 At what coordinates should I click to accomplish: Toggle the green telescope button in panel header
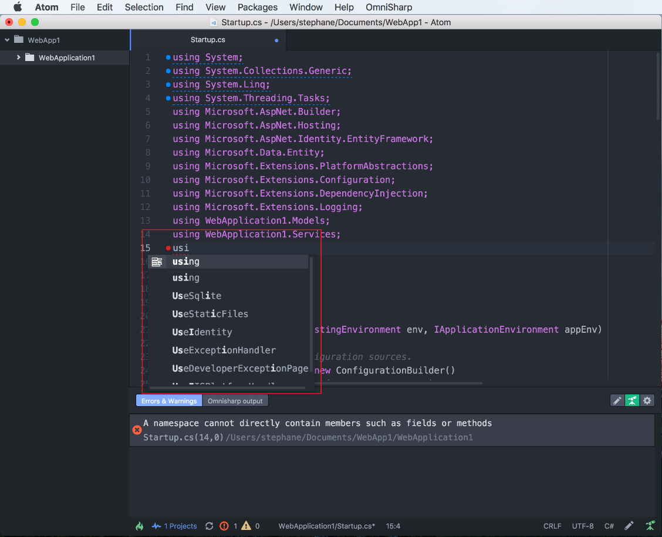pos(632,401)
